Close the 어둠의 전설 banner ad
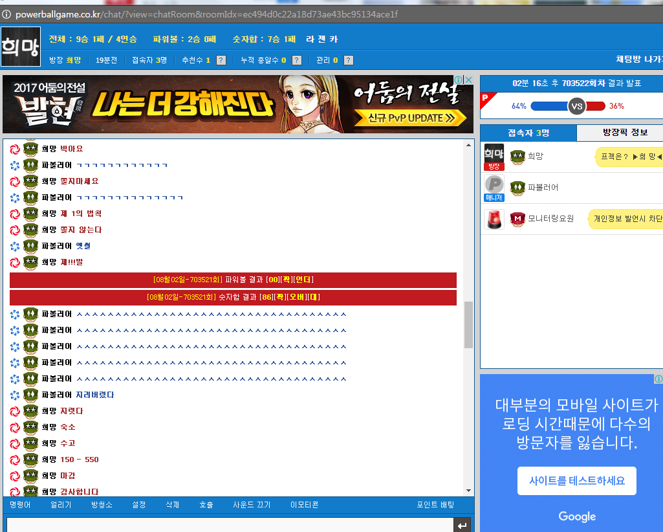Image resolution: width=663 pixels, height=532 pixels. (x=468, y=80)
